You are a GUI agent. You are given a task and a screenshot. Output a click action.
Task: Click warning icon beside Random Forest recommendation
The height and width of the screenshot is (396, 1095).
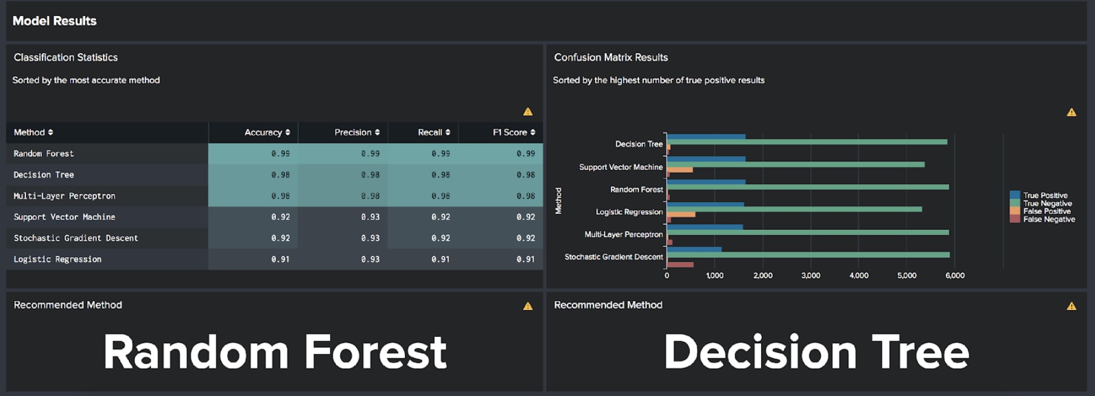tap(528, 306)
